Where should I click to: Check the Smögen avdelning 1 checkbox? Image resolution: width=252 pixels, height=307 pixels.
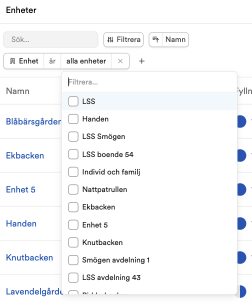73,260
